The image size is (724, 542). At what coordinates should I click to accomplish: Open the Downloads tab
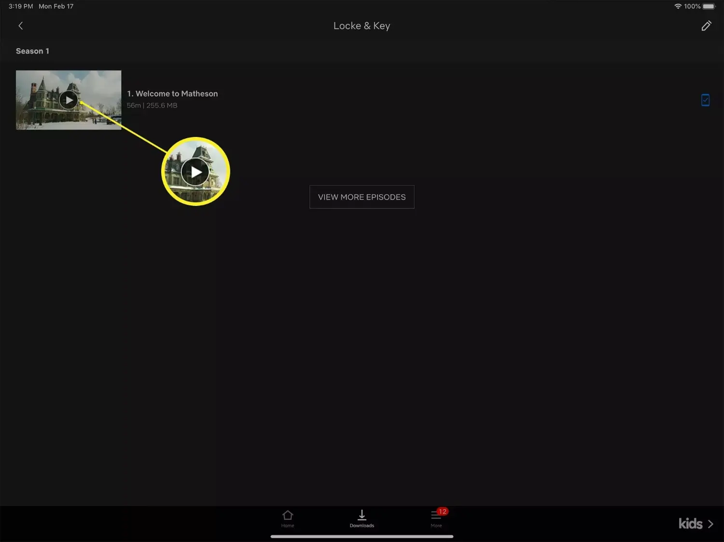click(362, 519)
